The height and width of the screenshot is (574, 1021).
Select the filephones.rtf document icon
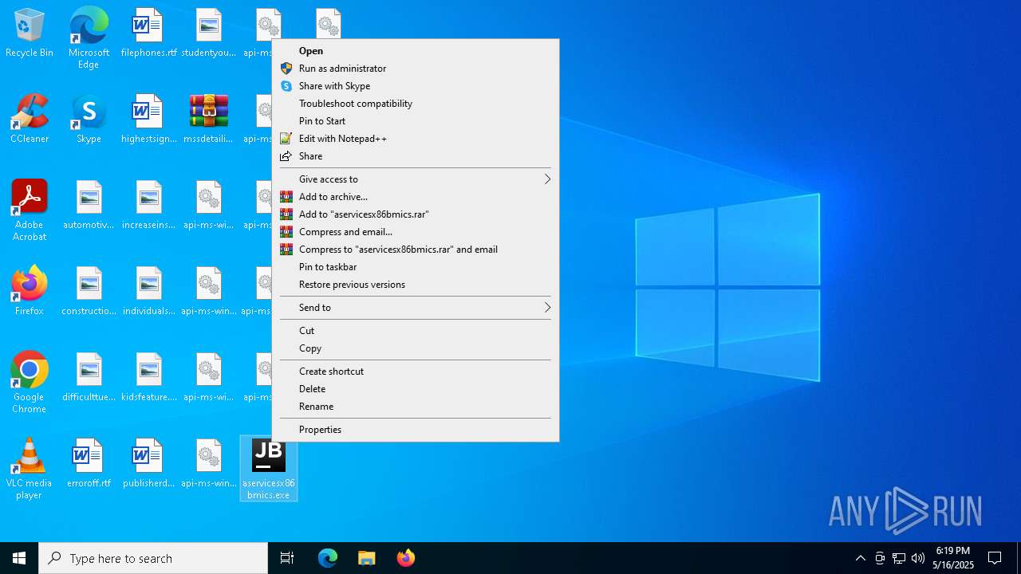pos(149,33)
